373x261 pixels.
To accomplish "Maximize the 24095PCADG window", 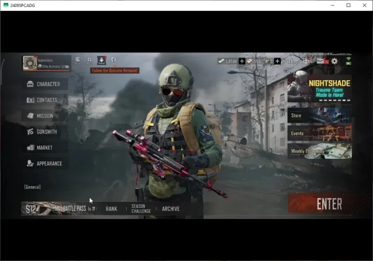I will click(349, 5).
